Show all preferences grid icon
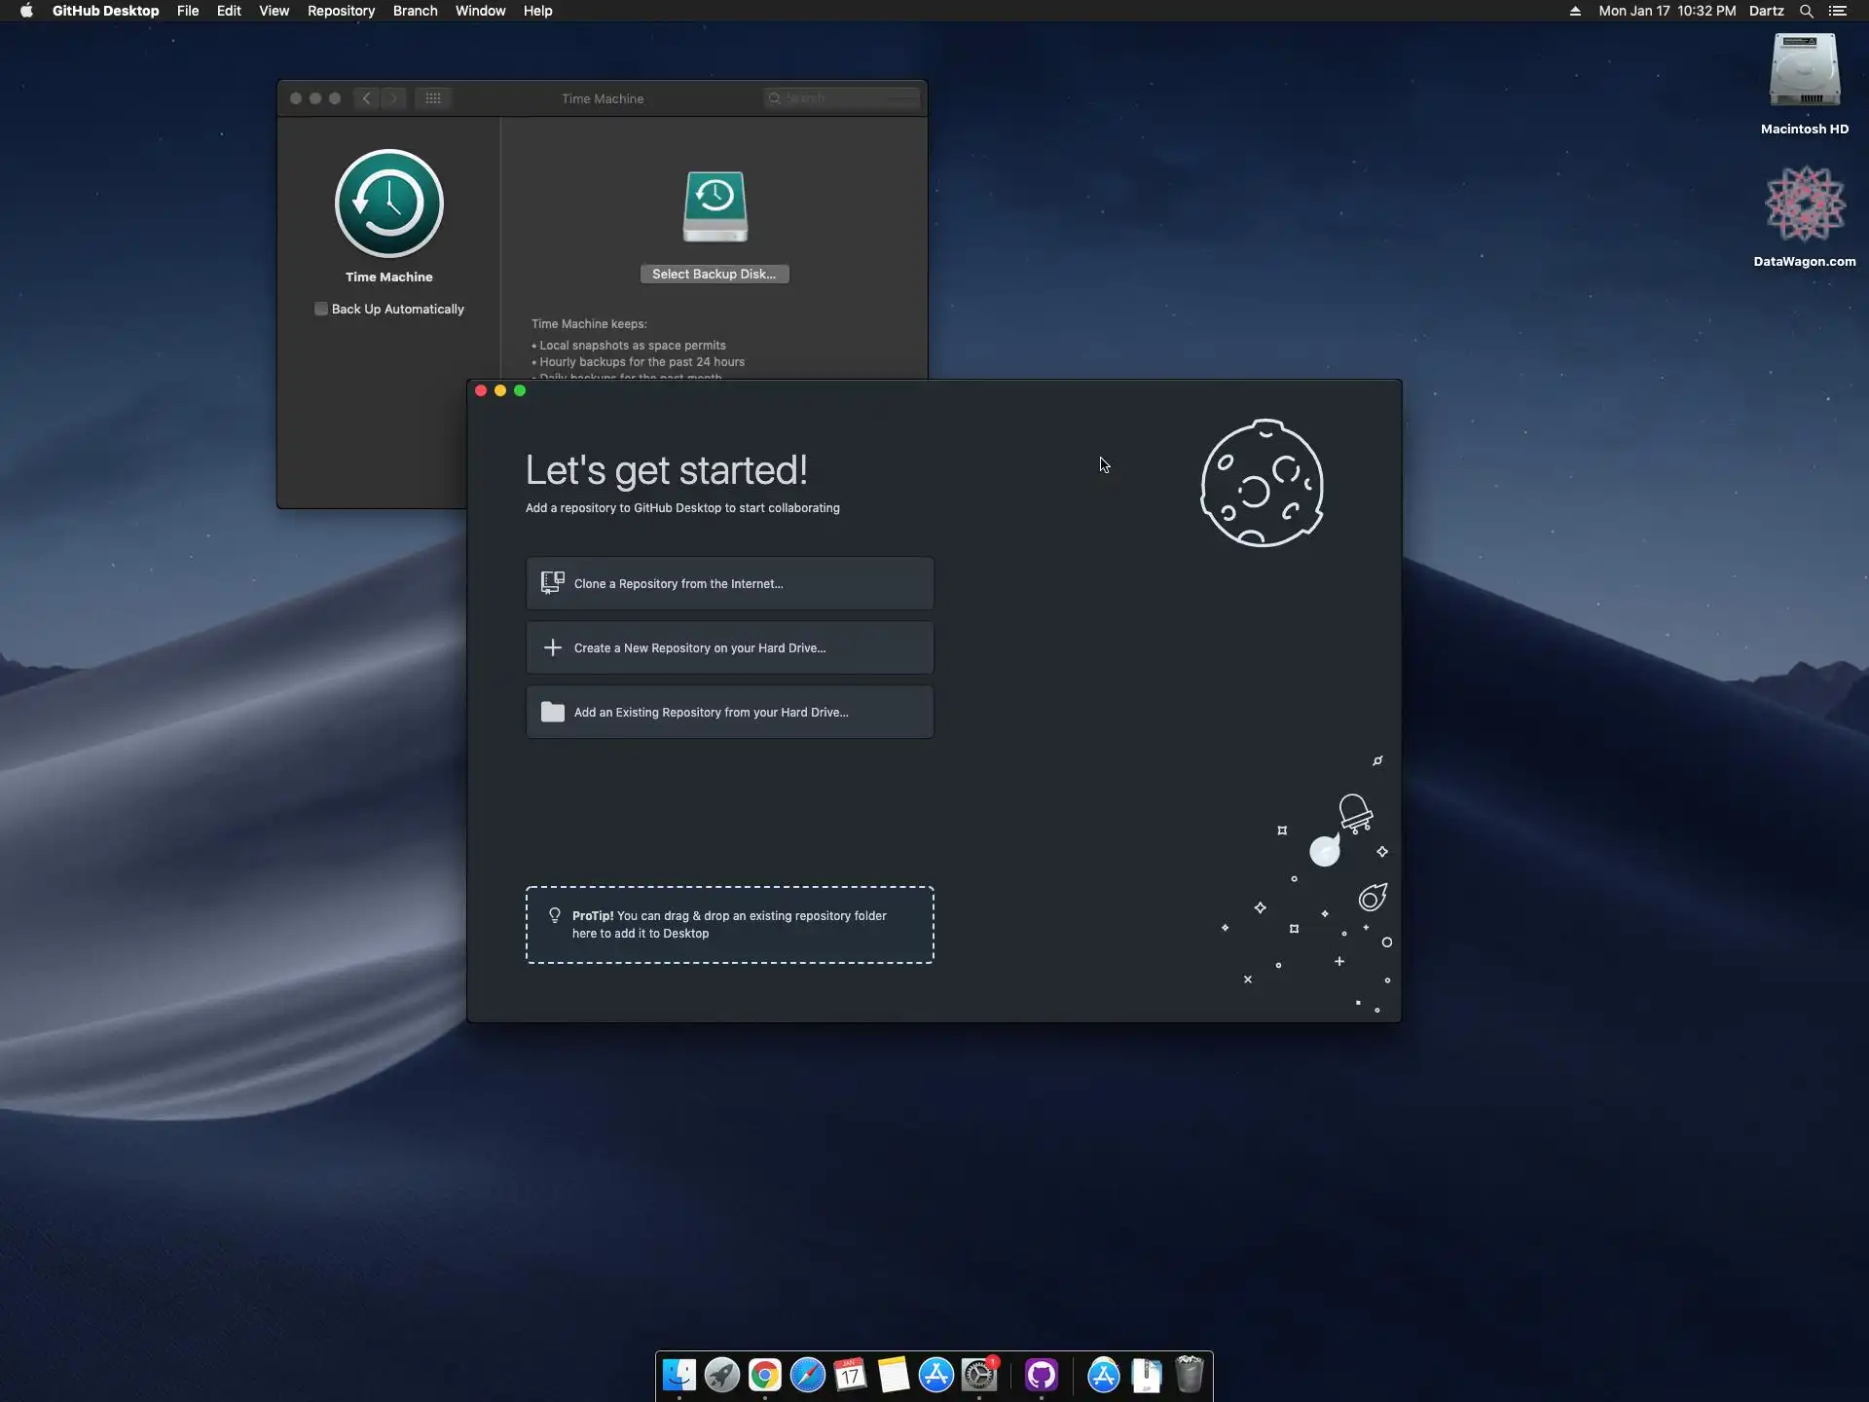1869x1402 pixels. tap(433, 98)
